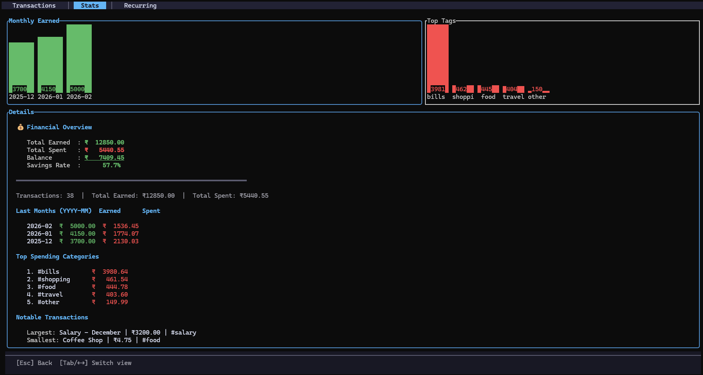Click the Largest: Salary - December line
The height and width of the screenshot is (375, 703).
111,333
